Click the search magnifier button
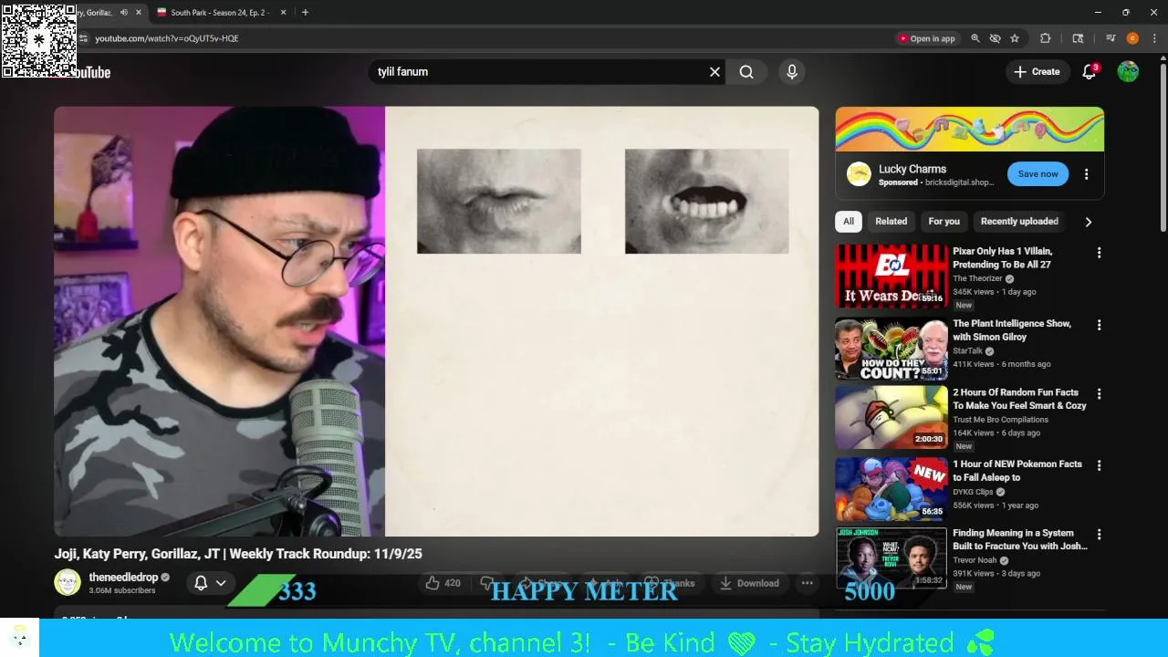The image size is (1168, 657). click(x=746, y=72)
